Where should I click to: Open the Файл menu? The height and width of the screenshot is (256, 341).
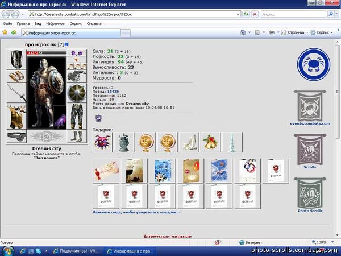tap(7, 23)
